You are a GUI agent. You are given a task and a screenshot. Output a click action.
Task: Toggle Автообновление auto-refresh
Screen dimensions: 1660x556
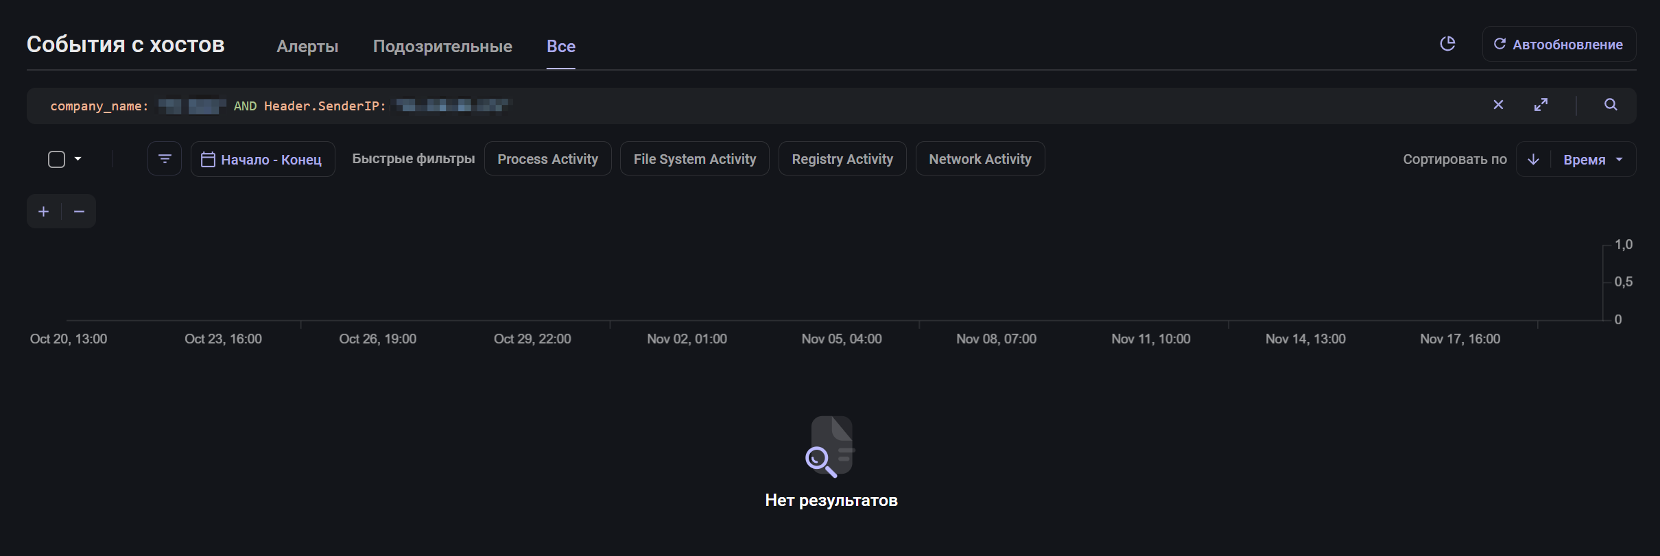coord(1558,45)
